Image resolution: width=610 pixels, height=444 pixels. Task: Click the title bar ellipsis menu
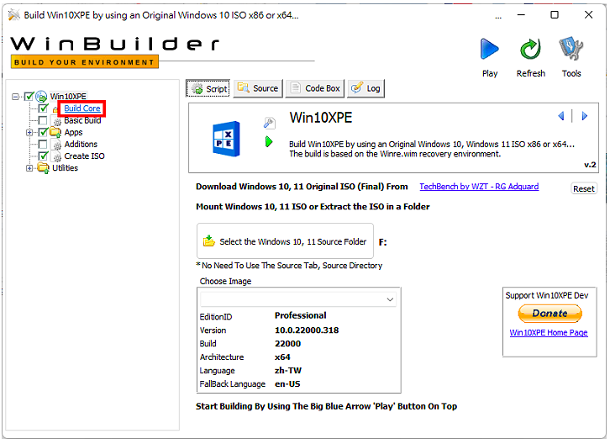(x=498, y=17)
